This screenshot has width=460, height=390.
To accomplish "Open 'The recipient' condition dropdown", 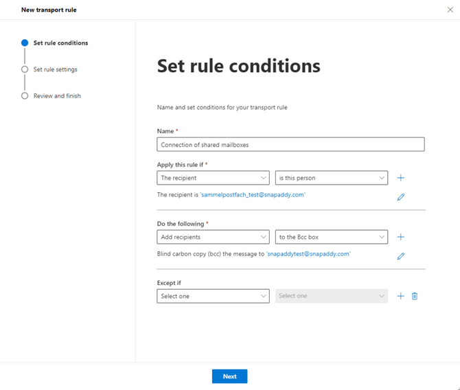I will pyautogui.click(x=213, y=178).
